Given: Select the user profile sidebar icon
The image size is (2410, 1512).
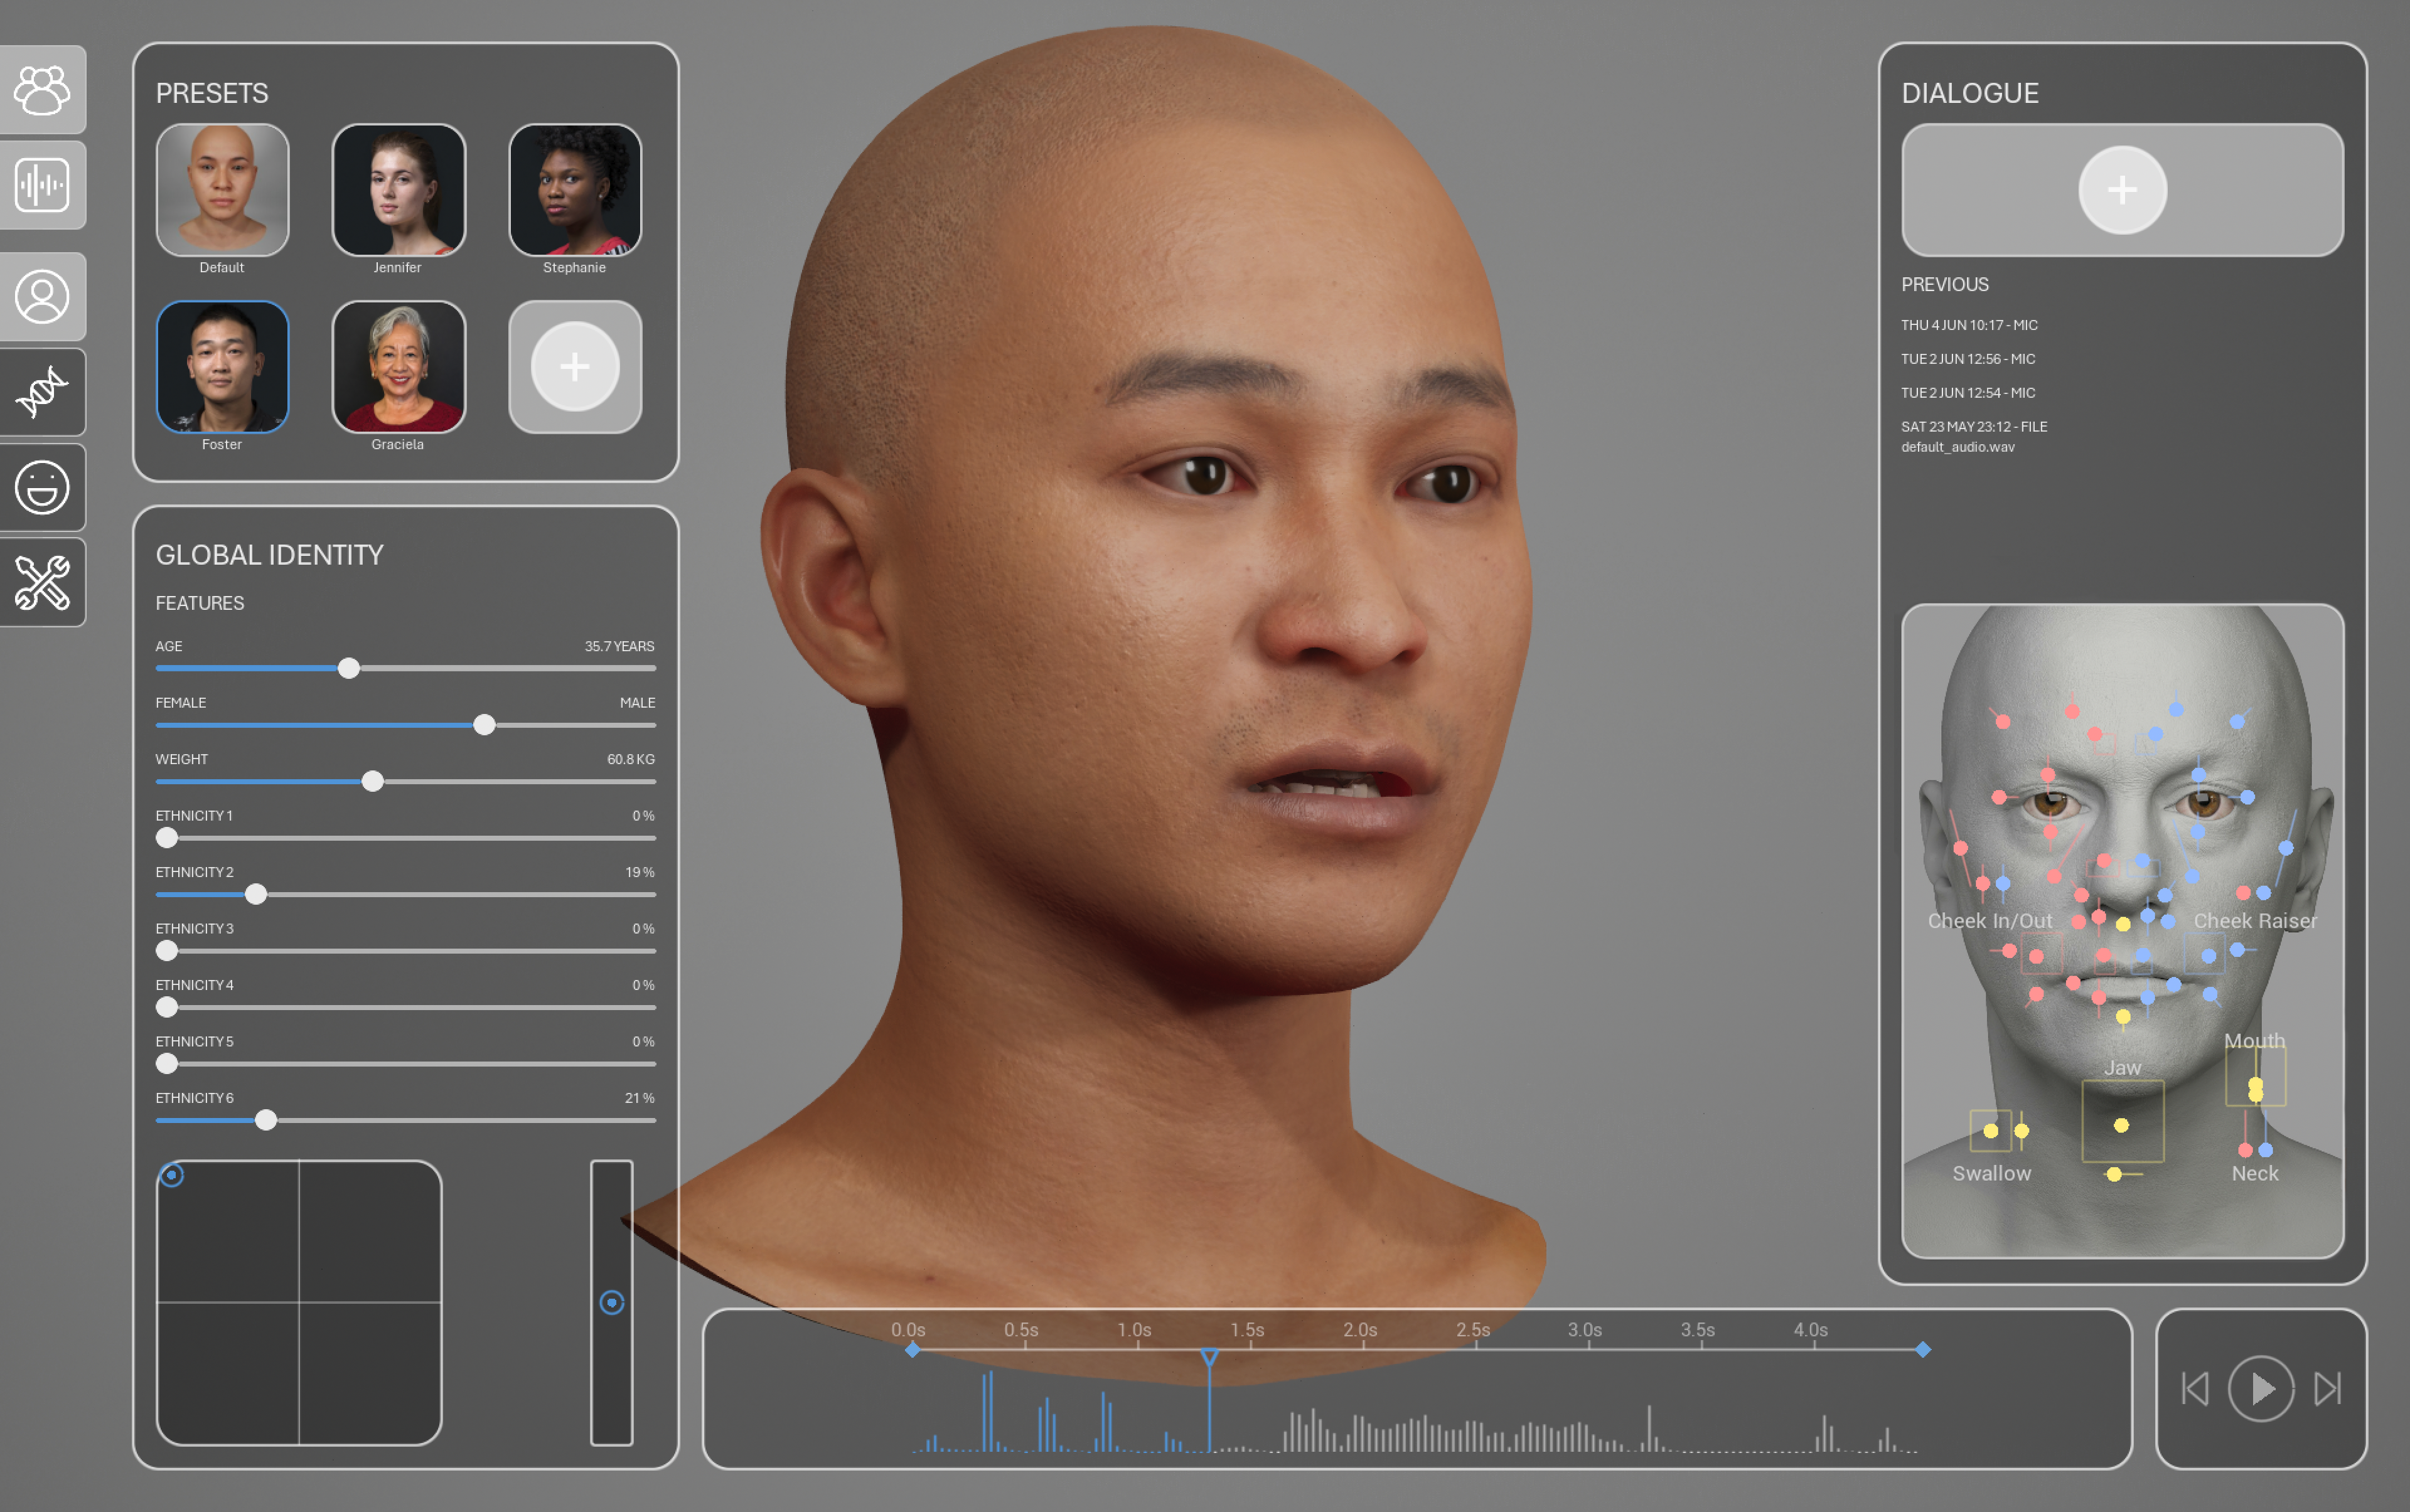Looking at the screenshot, I should pos(42,297).
